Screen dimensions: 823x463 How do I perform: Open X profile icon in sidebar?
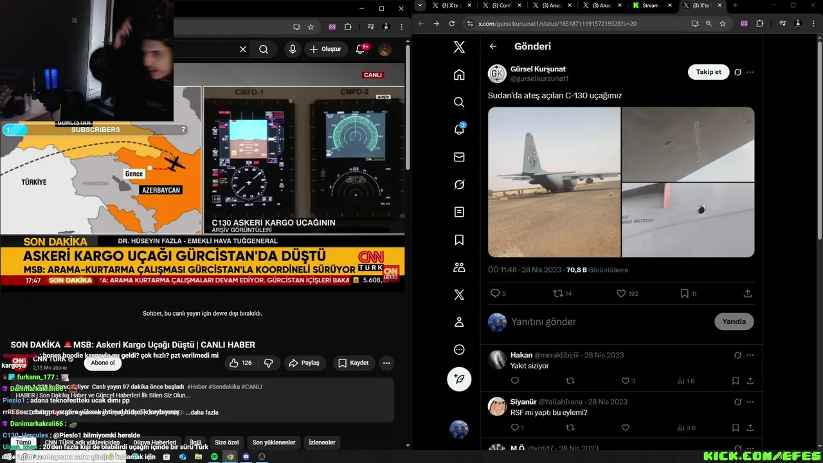459,322
